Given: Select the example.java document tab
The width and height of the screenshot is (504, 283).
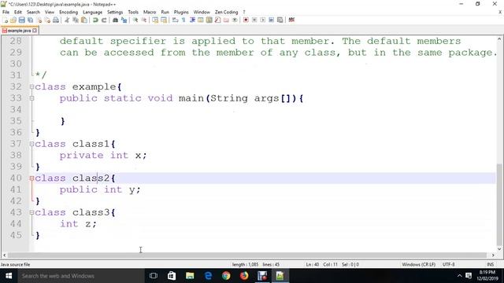Looking at the screenshot, I should tap(19, 31).
